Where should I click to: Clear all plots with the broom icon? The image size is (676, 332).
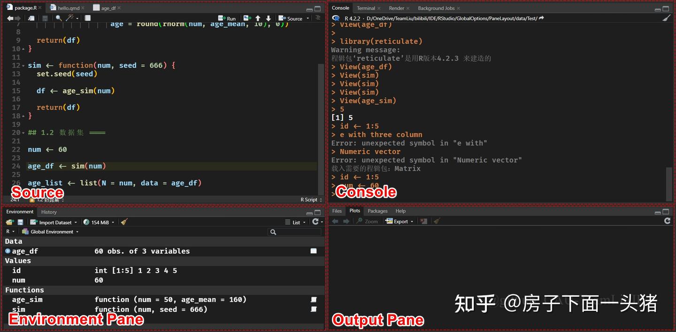pyautogui.click(x=437, y=221)
